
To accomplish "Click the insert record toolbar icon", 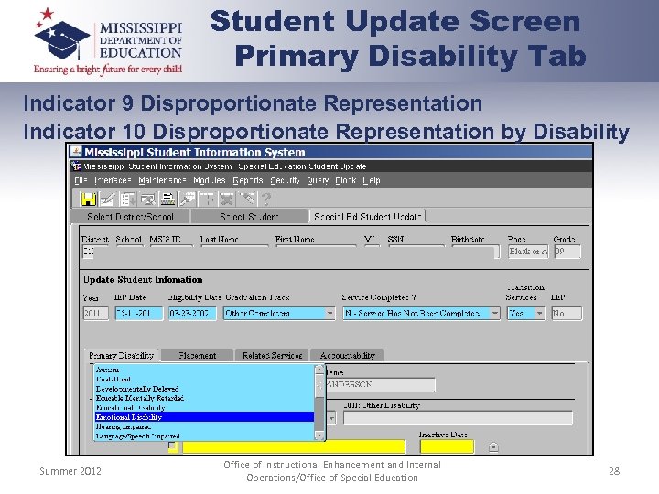I will 208,199.
